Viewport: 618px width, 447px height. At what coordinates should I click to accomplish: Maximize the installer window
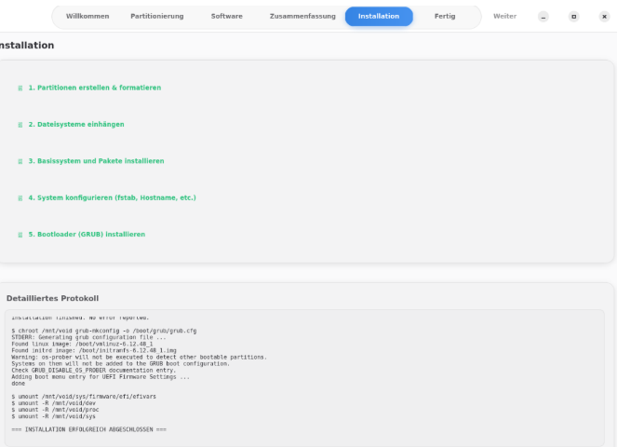point(573,17)
